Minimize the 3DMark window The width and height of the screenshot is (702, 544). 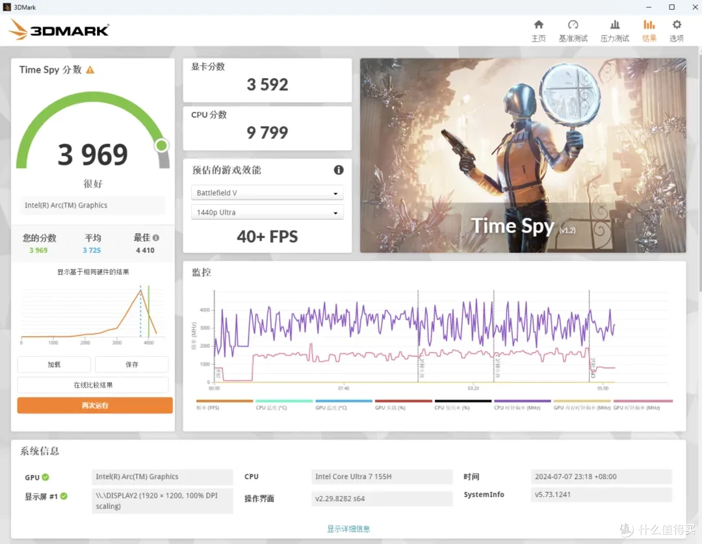[x=649, y=7]
